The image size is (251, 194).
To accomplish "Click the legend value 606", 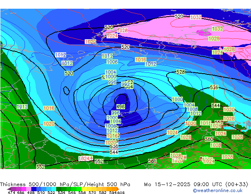I will pyautogui.click(x=121, y=192).
